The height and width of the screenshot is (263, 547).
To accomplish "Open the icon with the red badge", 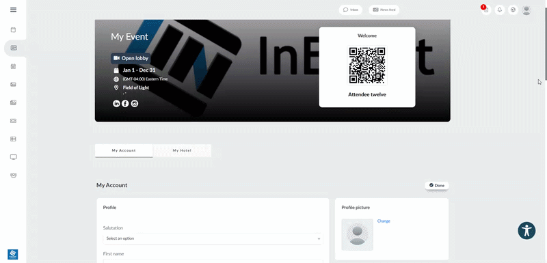I will click(486, 10).
